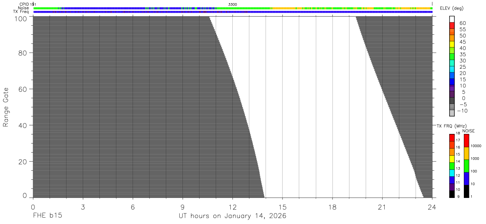The height and width of the screenshot is (224, 486).
Task: Select the green 100 segment in NOISE bar
Action: (466, 166)
